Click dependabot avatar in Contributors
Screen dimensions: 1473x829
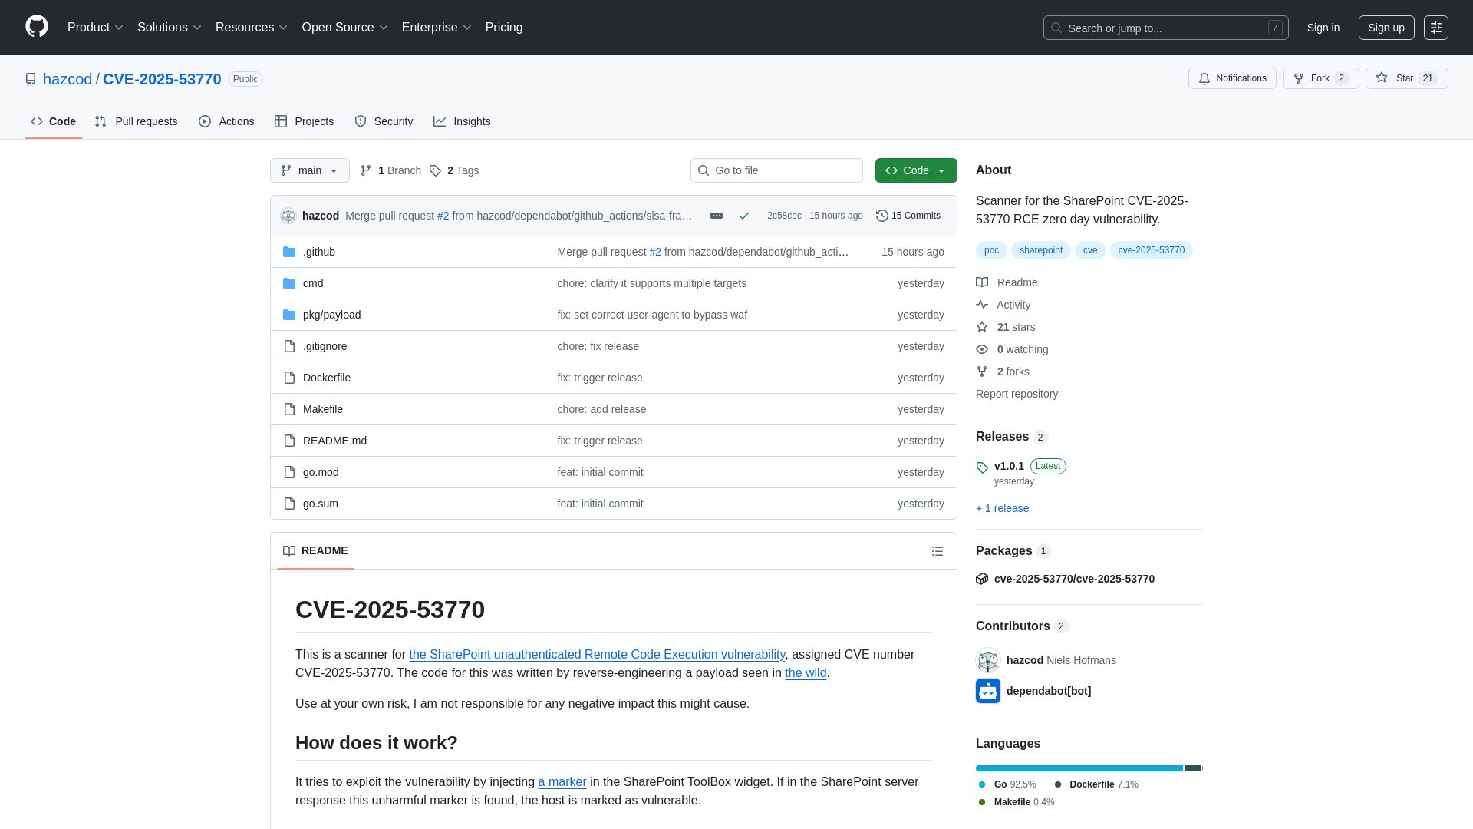pos(988,691)
